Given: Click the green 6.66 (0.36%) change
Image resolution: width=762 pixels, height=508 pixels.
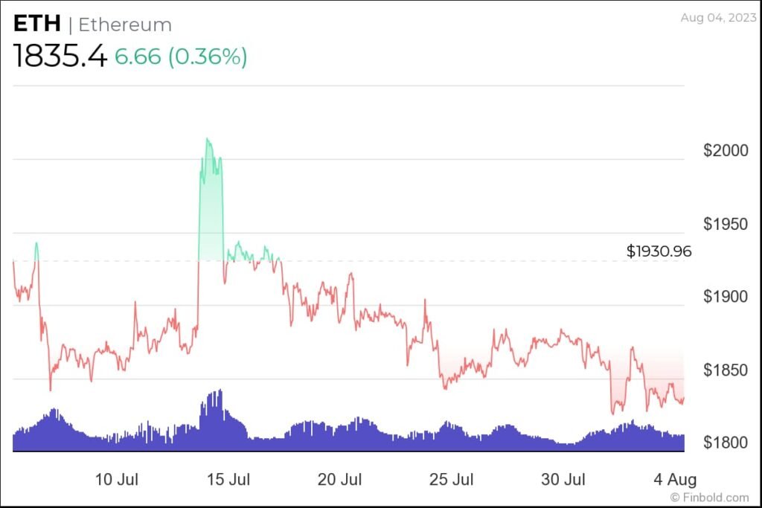Looking at the screenshot, I should (x=181, y=57).
